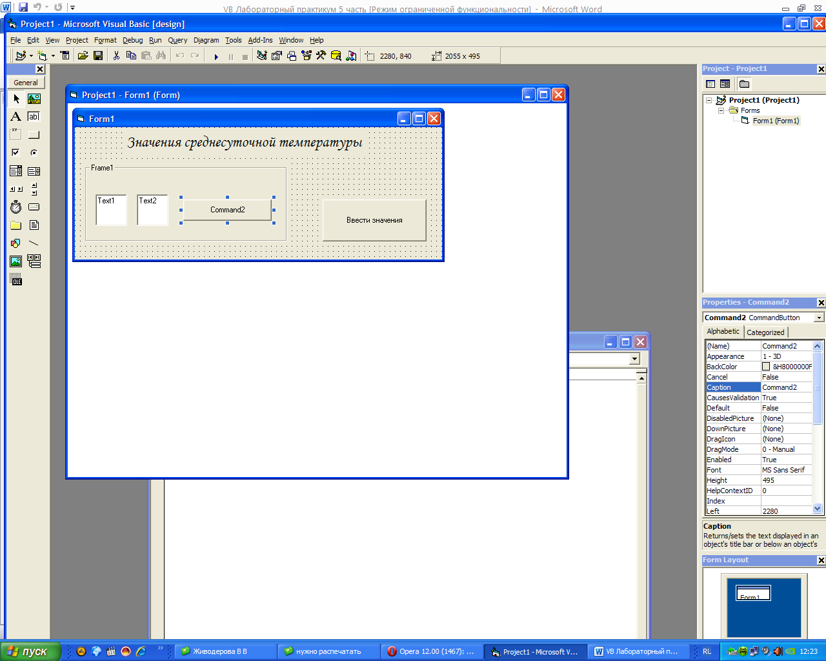Open the Data View Window icon
The width and height of the screenshot is (826, 661).
[336, 56]
